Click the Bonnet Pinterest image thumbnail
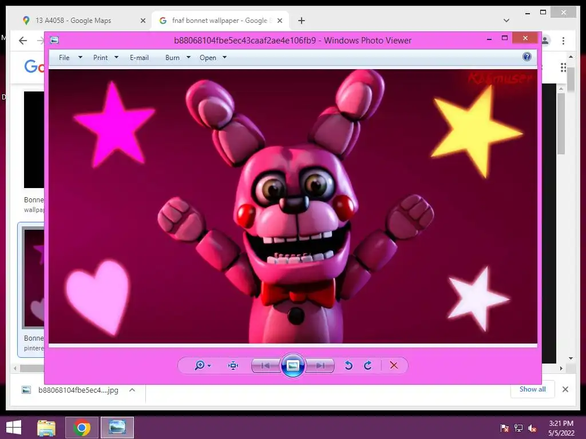The image size is (586, 439). 33,278
